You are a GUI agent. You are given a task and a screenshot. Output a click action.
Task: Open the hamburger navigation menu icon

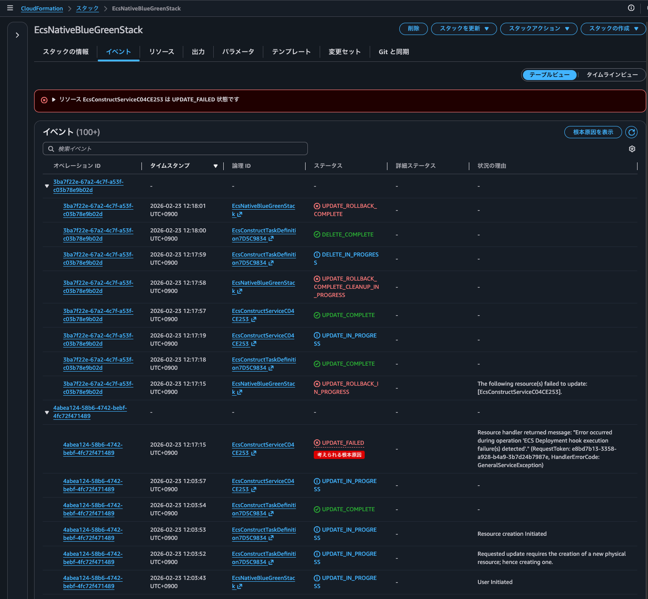pyautogui.click(x=10, y=8)
